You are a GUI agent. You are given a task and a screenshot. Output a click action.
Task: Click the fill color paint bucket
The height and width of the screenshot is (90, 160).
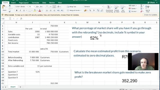pyautogui.click(x=35, y=10)
